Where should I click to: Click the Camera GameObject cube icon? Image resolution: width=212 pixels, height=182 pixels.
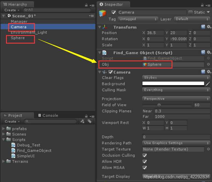(103, 13)
